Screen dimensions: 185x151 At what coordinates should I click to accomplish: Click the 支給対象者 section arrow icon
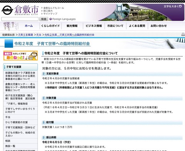(x=44, y=74)
